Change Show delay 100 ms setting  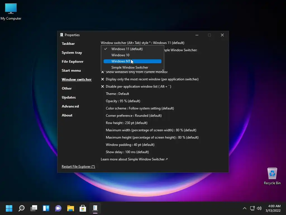(x=127, y=152)
